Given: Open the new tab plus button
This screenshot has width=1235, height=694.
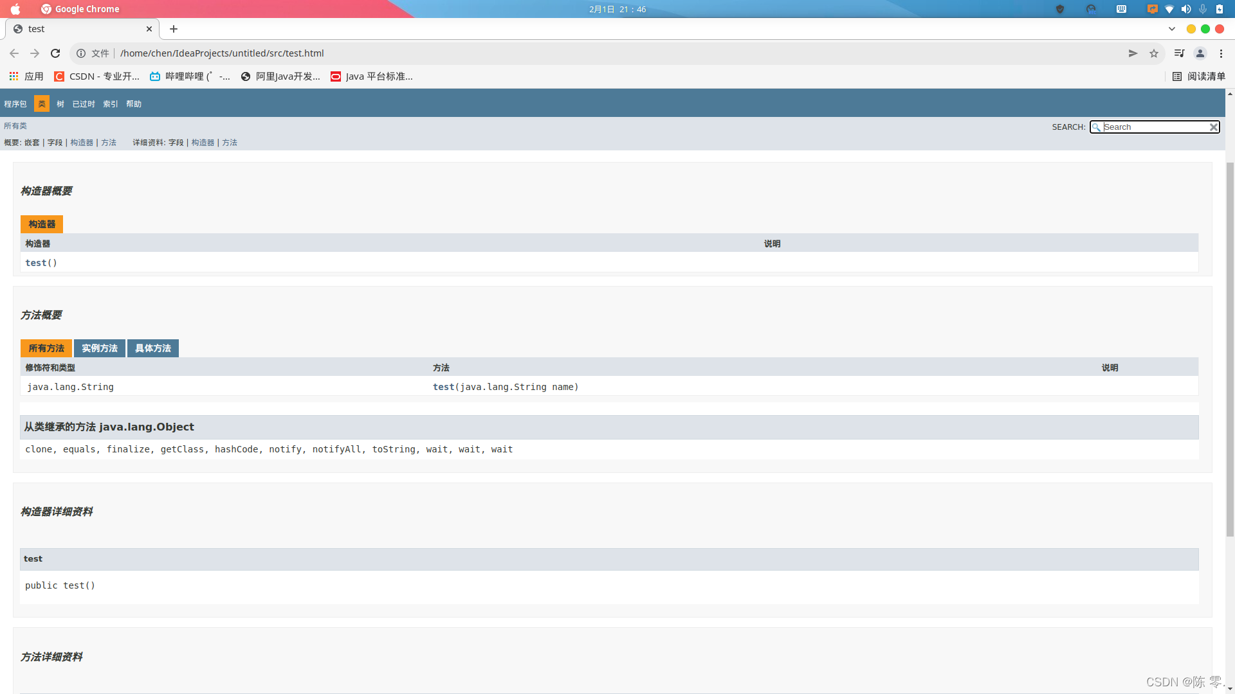Looking at the screenshot, I should 174,29.
